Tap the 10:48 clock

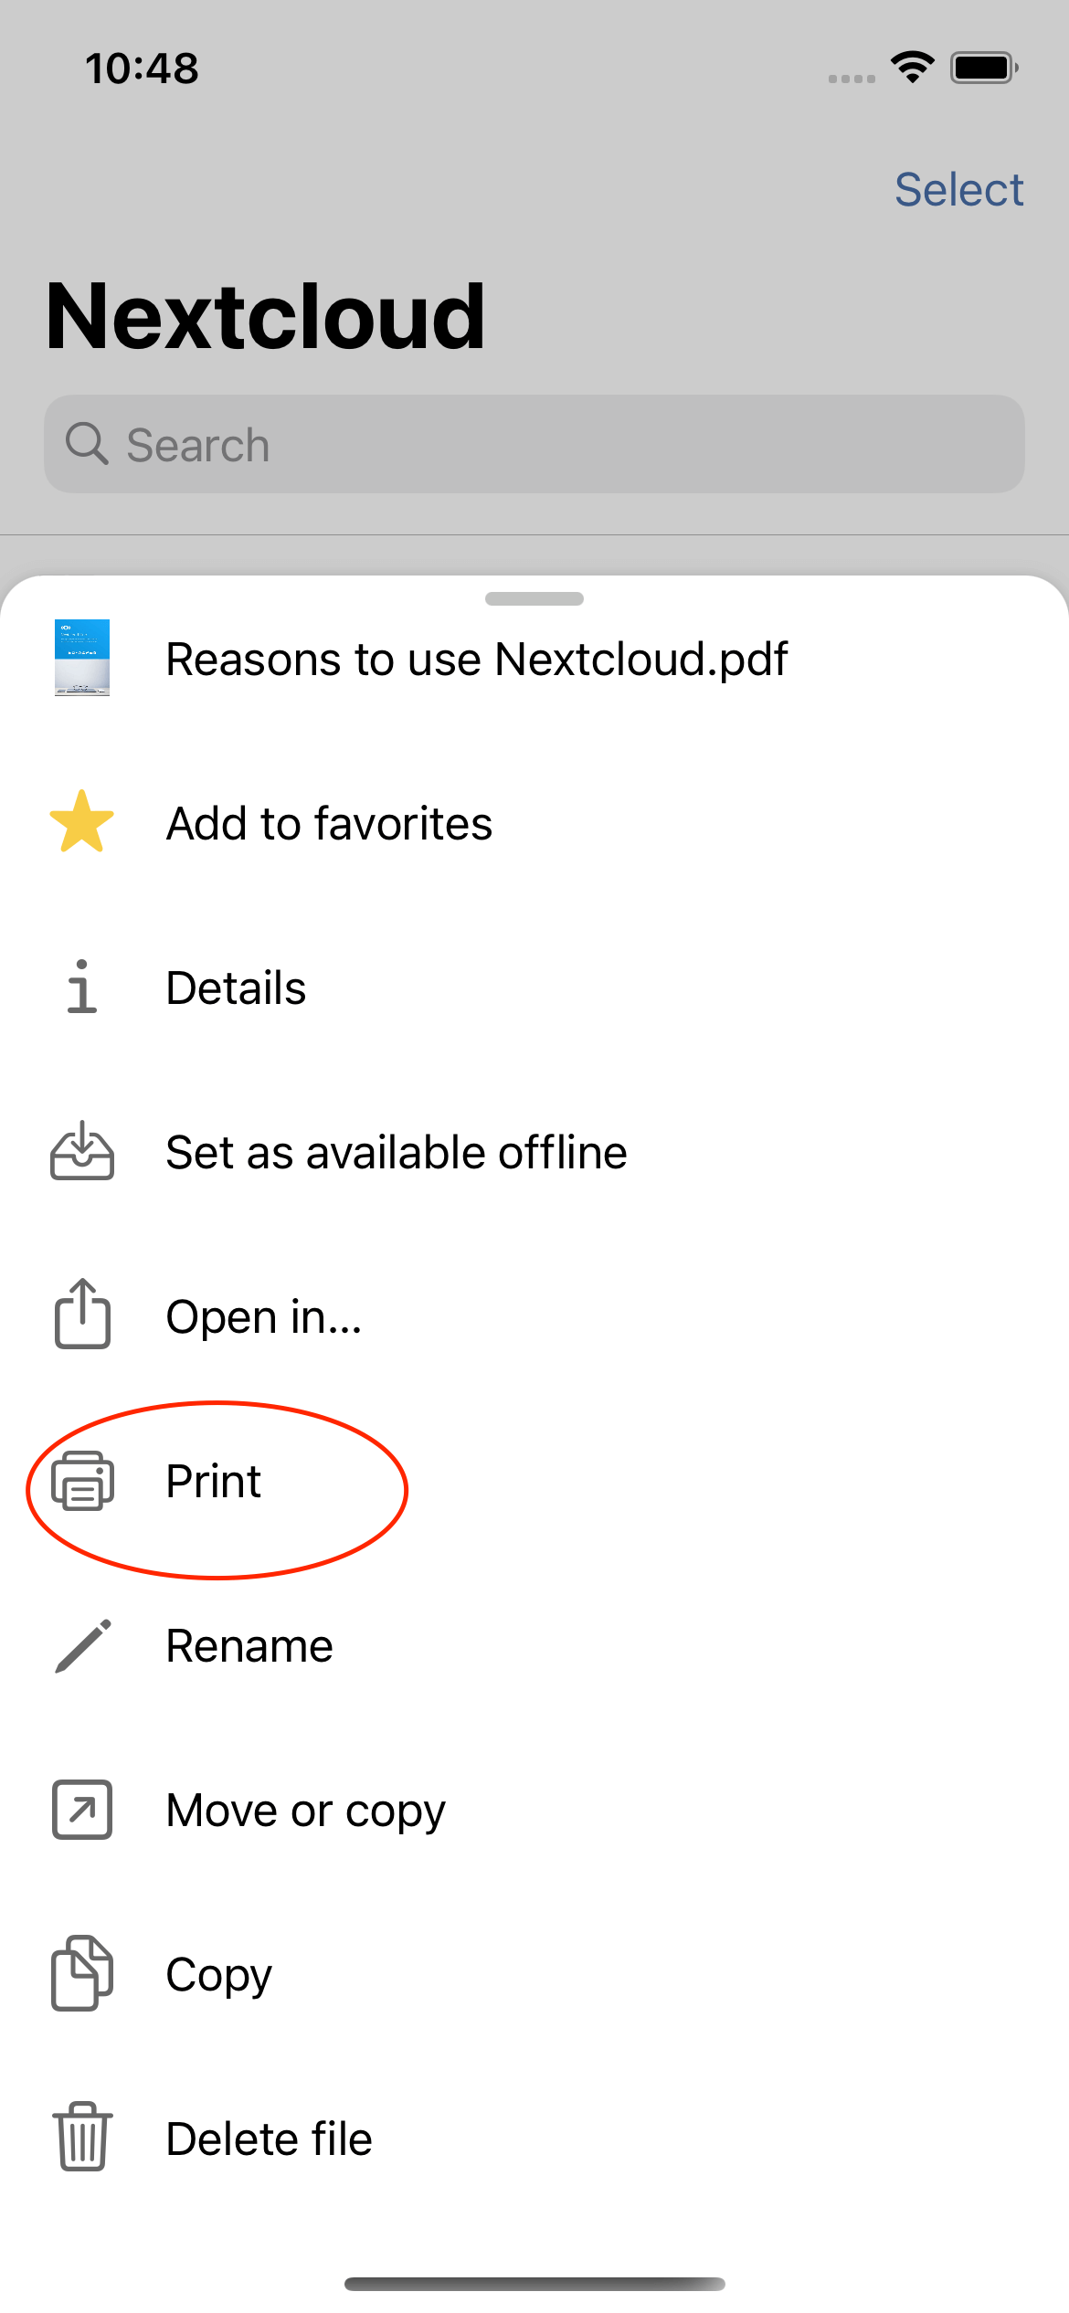click(142, 69)
